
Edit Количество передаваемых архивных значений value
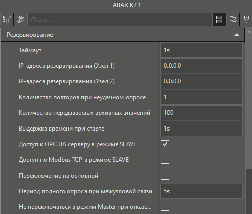point(201,113)
